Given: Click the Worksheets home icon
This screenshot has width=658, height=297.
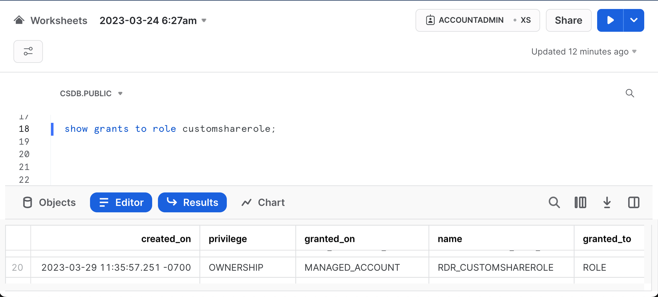Looking at the screenshot, I should coord(19,20).
